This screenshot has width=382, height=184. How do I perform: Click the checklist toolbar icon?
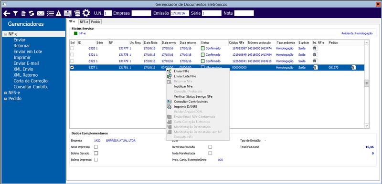coord(50,13)
